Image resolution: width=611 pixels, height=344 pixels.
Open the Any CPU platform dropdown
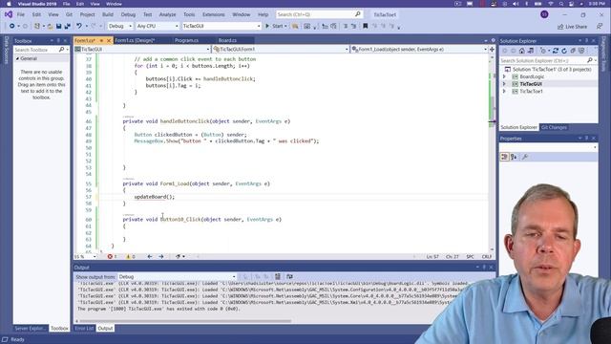click(x=158, y=26)
